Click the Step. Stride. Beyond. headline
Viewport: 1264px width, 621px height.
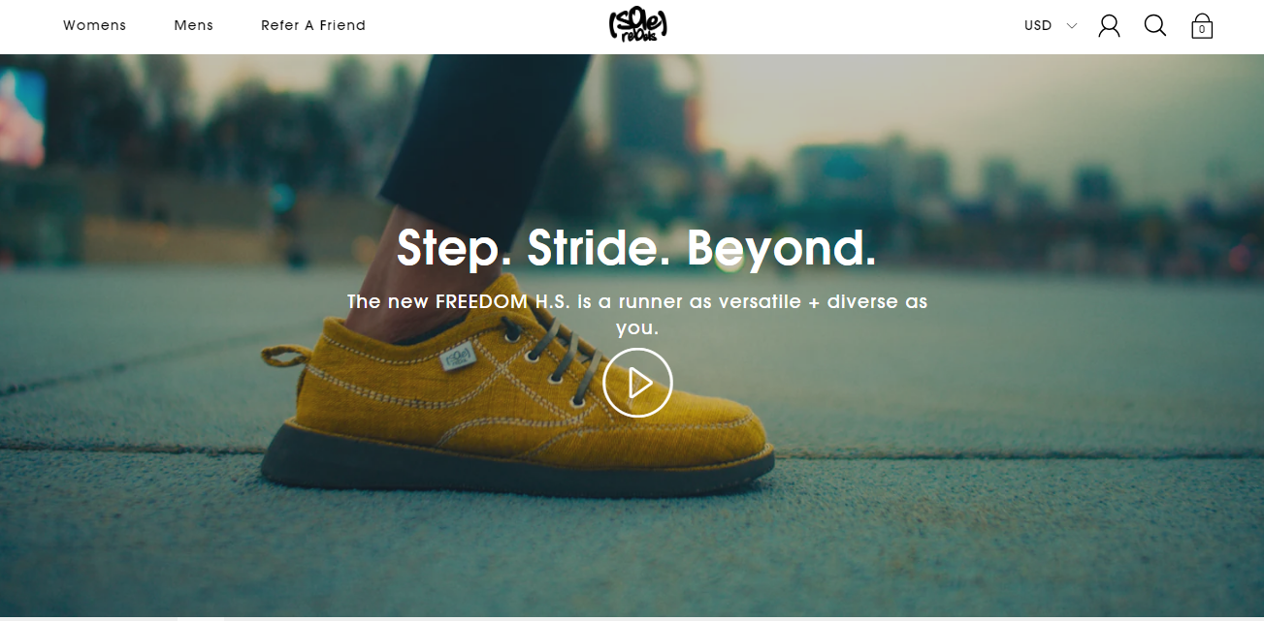[636, 248]
